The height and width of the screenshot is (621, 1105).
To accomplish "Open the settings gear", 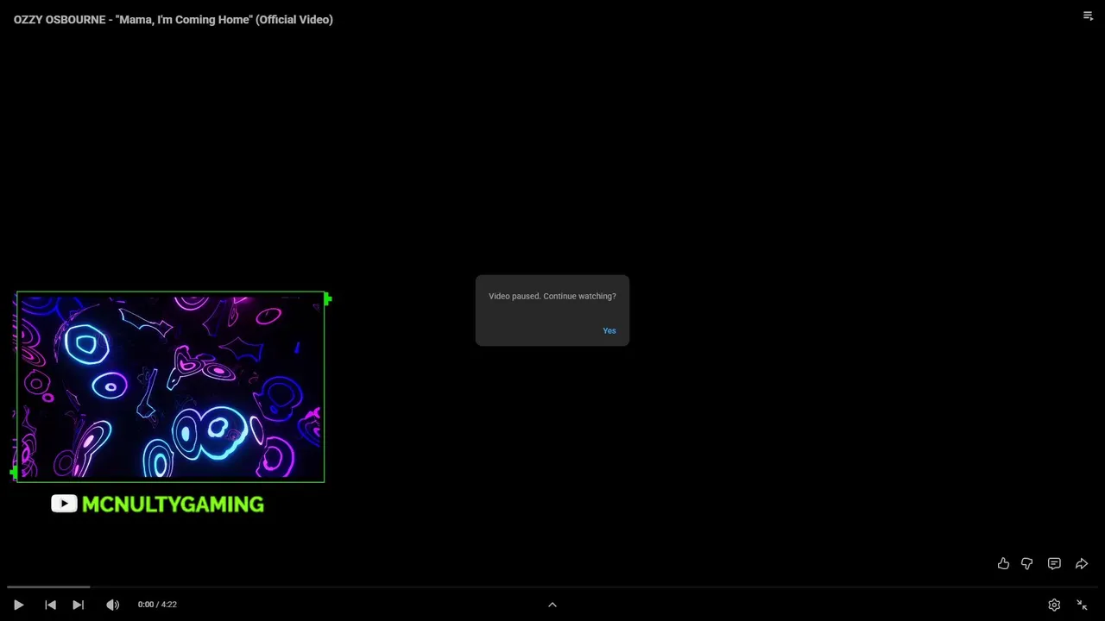I will click(1054, 605).
